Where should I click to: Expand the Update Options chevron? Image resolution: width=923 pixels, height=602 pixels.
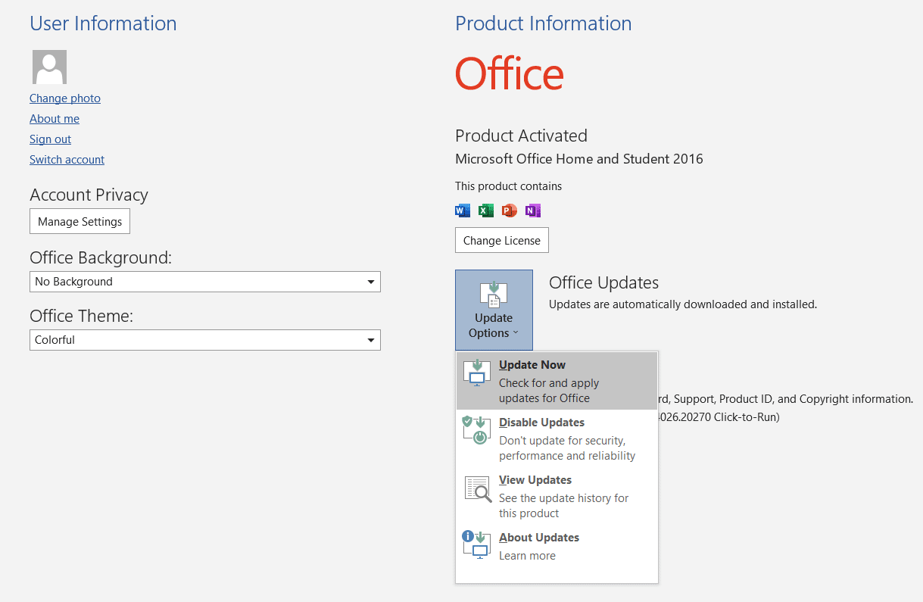[x=517, y=332]
